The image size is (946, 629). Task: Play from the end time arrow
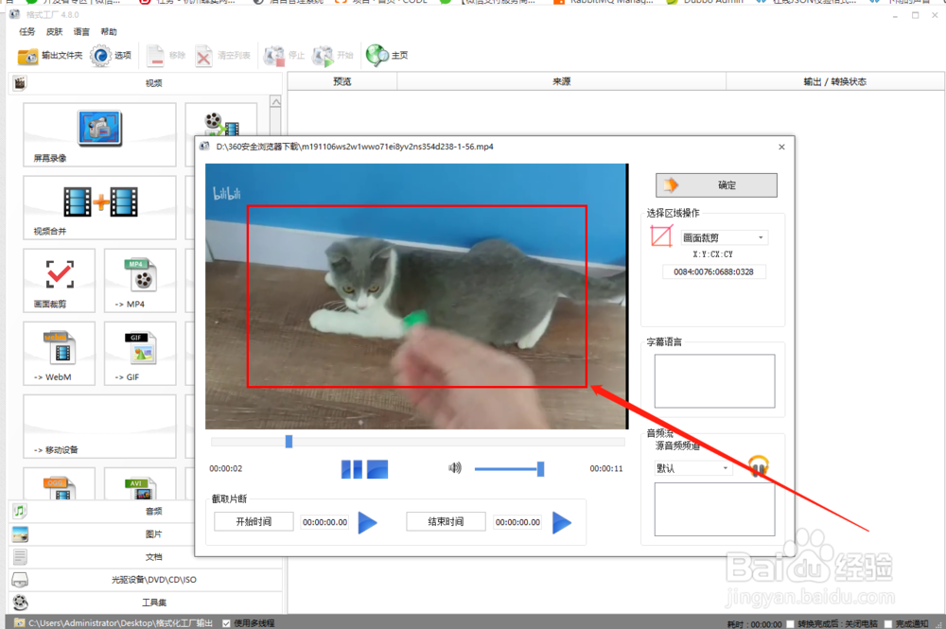pos(562,522)
